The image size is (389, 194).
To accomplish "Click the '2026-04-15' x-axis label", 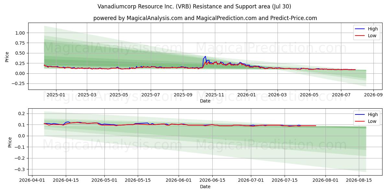I will 66,180.
